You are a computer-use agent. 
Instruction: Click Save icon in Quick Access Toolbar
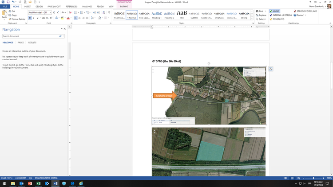coord(8,2)
